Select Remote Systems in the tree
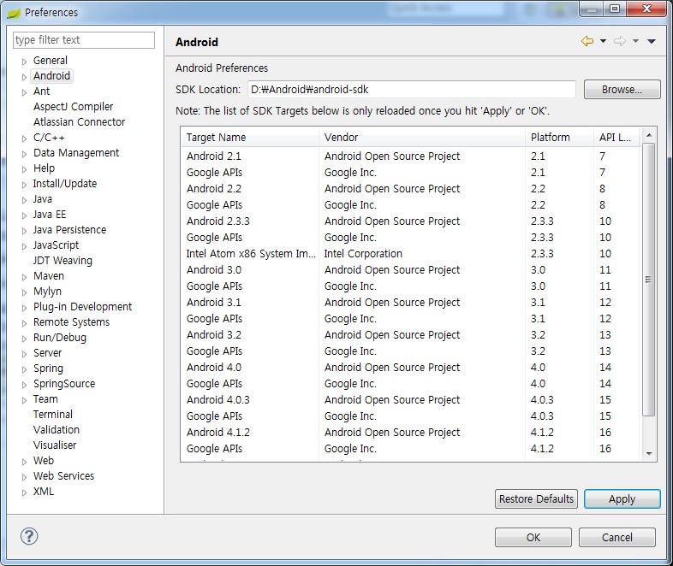This screenshot has height=566, width=673. tap(71, 322)
